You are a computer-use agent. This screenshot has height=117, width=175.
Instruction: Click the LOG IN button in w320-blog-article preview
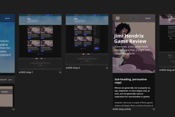(148, 18)
